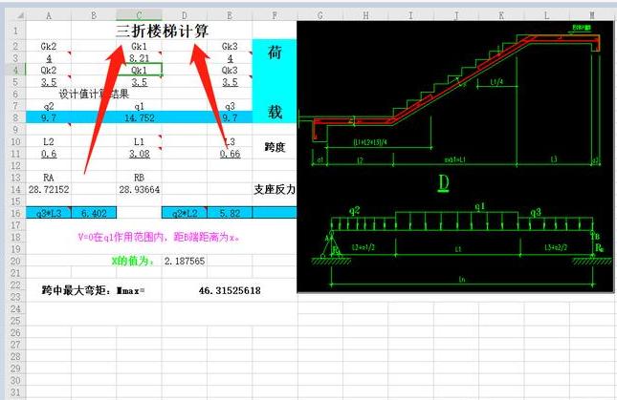Click the title cell 三折楼梯计算

(x=162, y=31)
